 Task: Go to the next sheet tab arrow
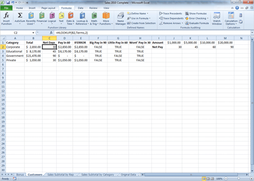pyautogui.click(x=8, y=175)
